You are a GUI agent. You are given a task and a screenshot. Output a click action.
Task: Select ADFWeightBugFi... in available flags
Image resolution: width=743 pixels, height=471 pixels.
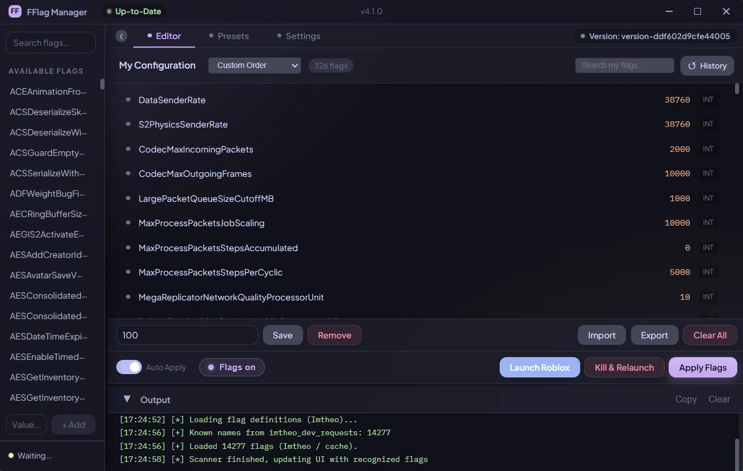tap(48, 194)
